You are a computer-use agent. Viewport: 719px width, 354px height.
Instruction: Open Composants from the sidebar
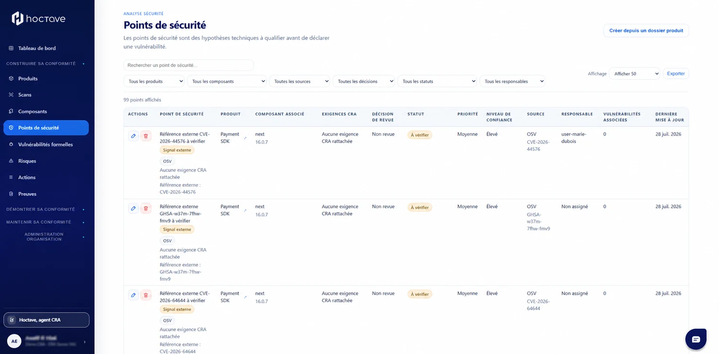click(46, 112)
